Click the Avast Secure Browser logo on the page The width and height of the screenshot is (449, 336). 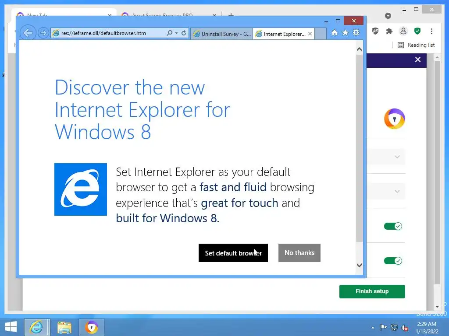(395, 119)
